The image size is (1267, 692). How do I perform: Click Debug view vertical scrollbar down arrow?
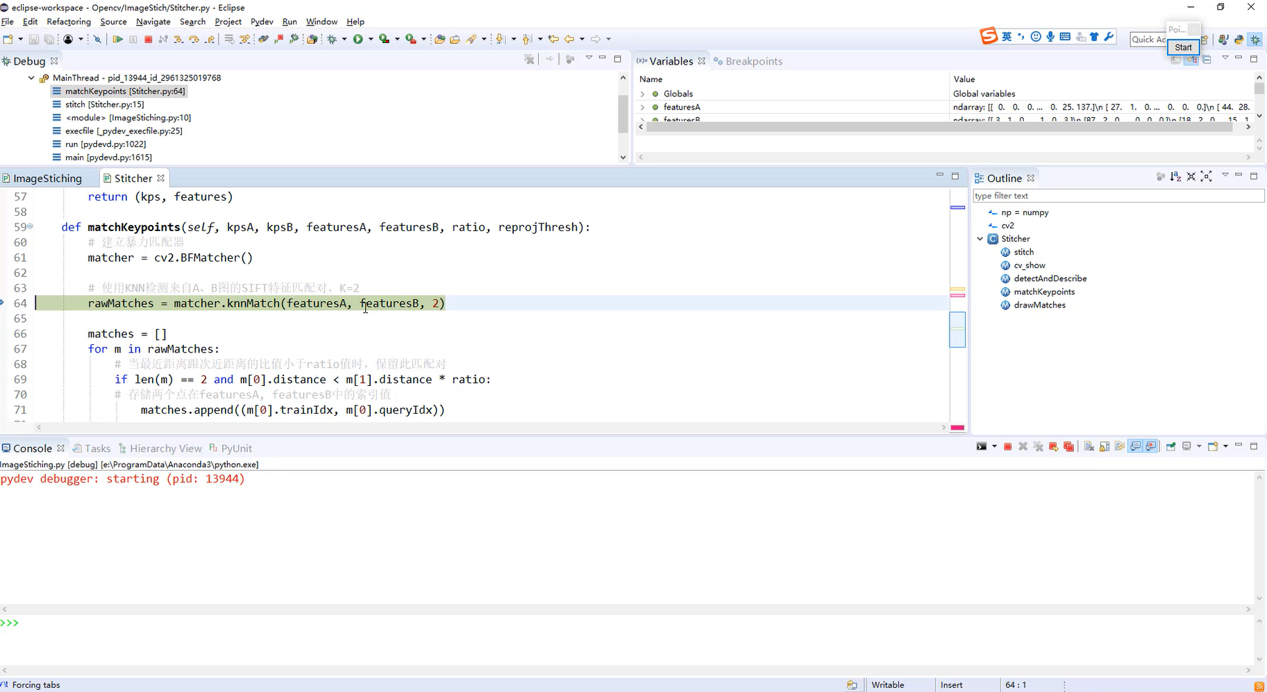point(623,158)
